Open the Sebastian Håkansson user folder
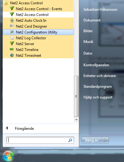Image resolution: width=124 pixels, height=162 pixels. pos(100,10)
